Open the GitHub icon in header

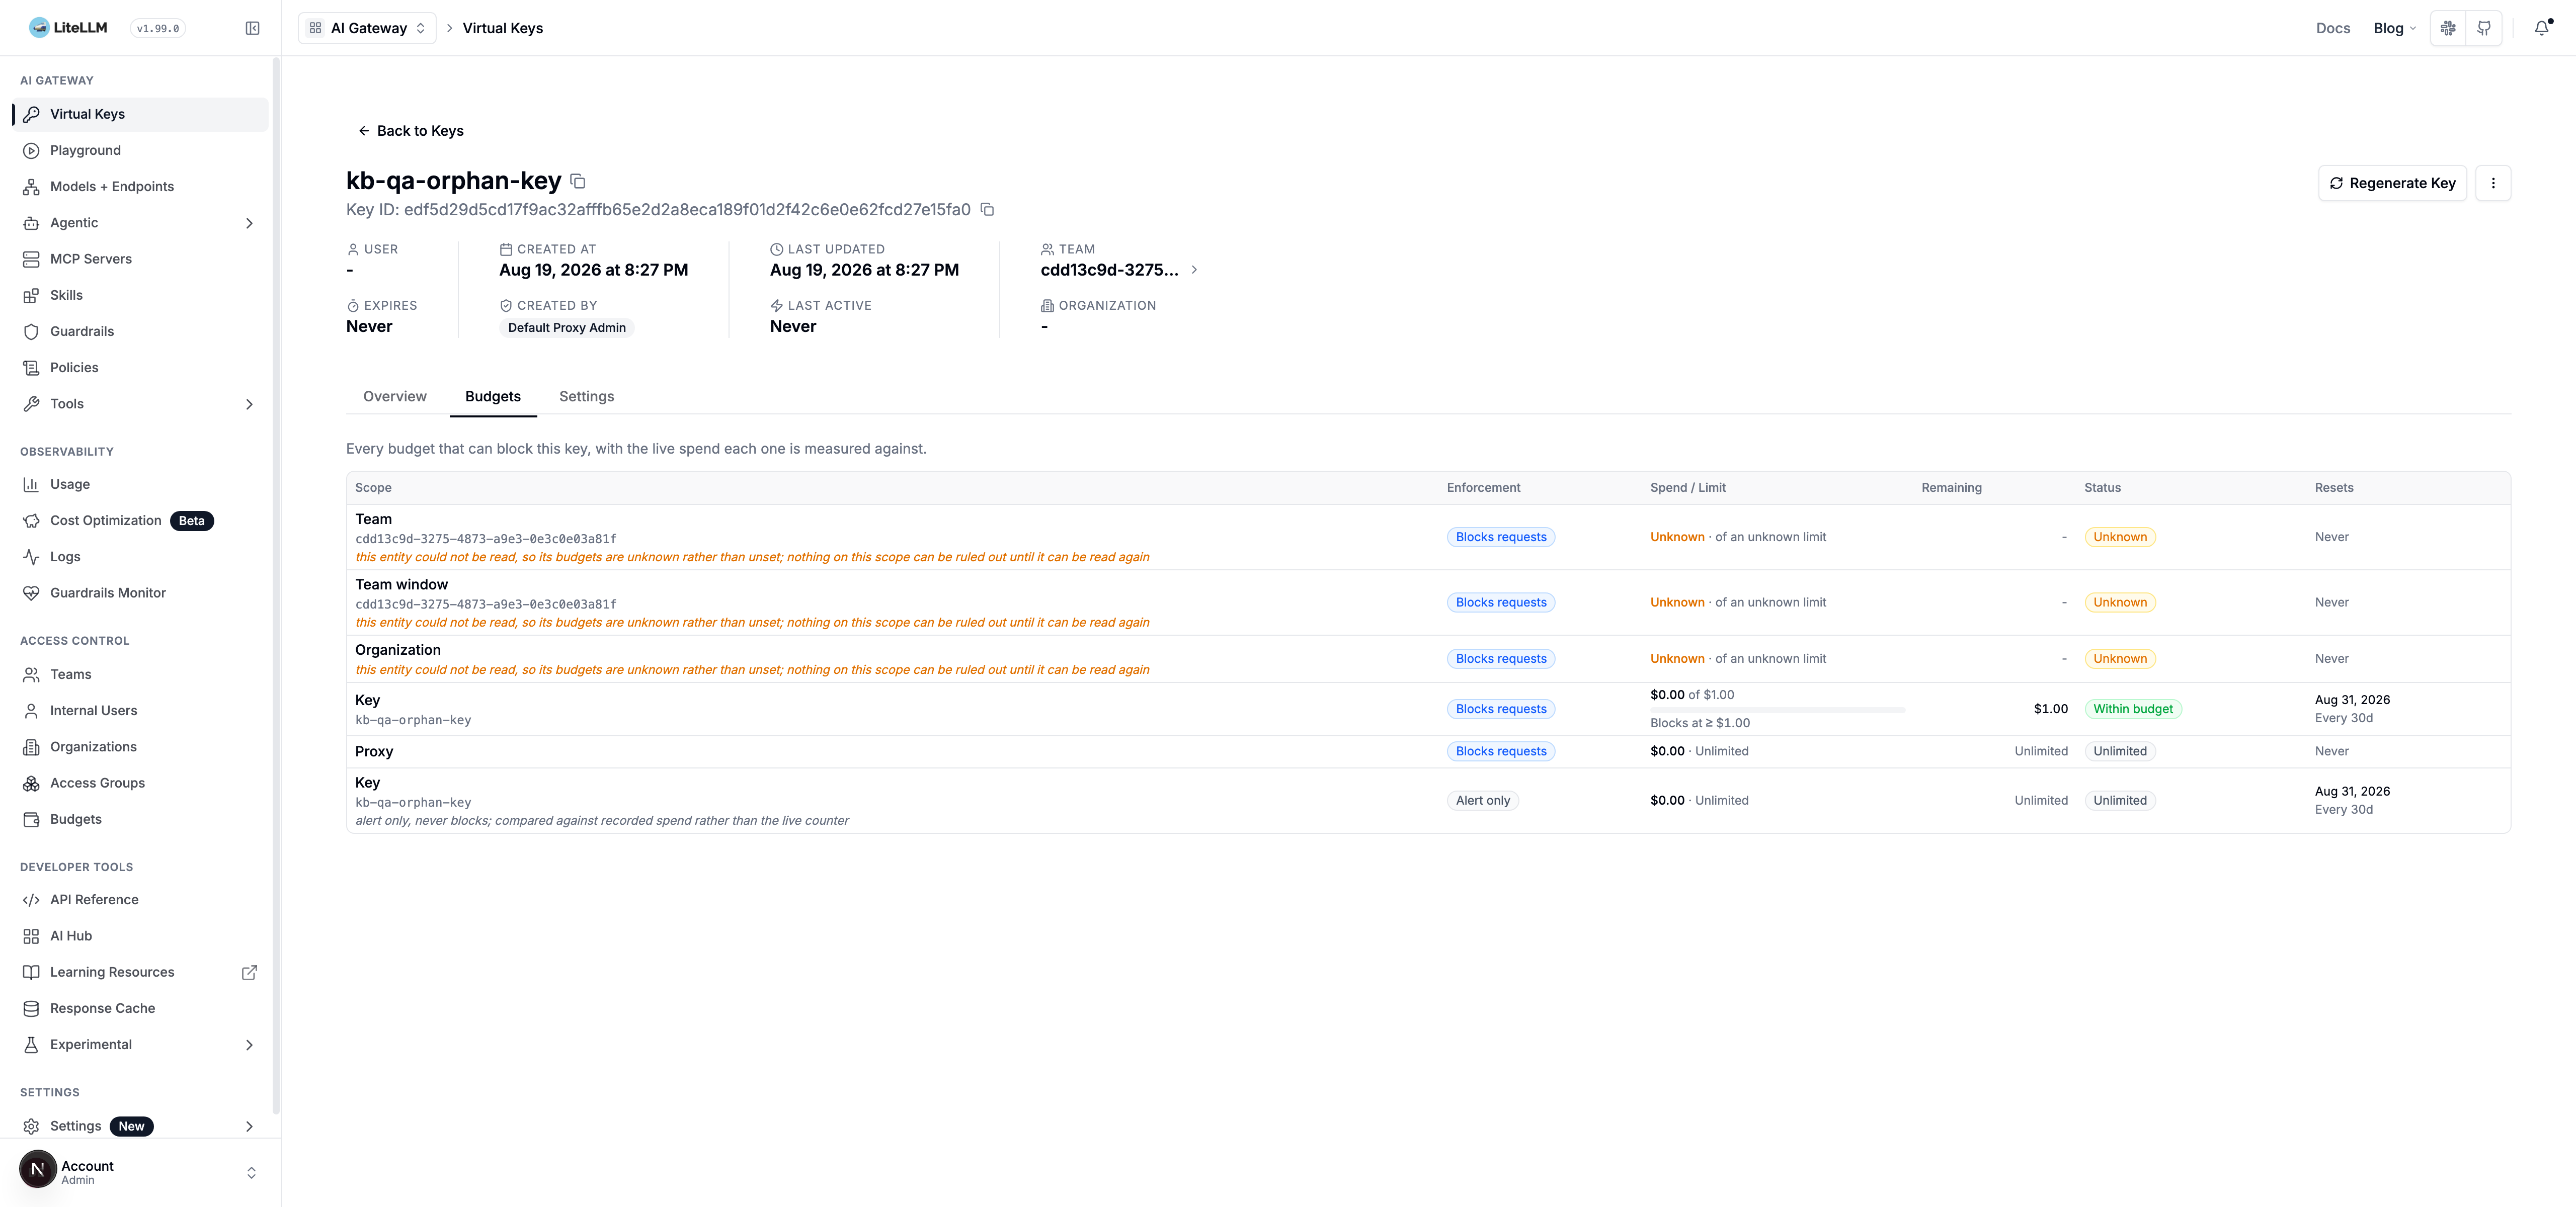[2484, 28]
